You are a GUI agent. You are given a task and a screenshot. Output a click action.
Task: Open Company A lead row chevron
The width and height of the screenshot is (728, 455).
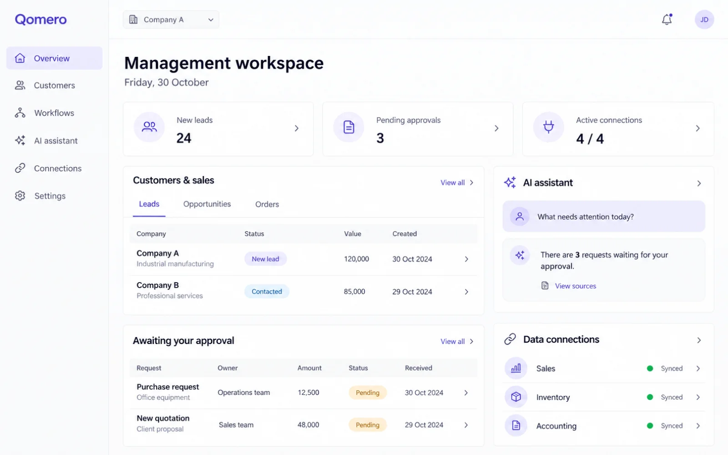pyautogui.click(x=466, y=259)
